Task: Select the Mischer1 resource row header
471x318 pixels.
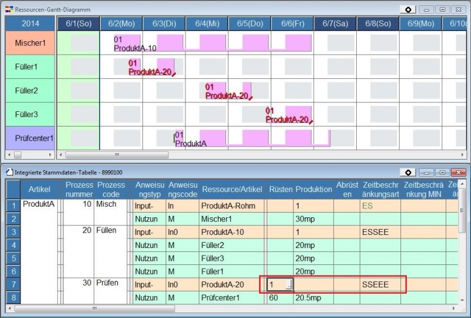Action: 29,43
